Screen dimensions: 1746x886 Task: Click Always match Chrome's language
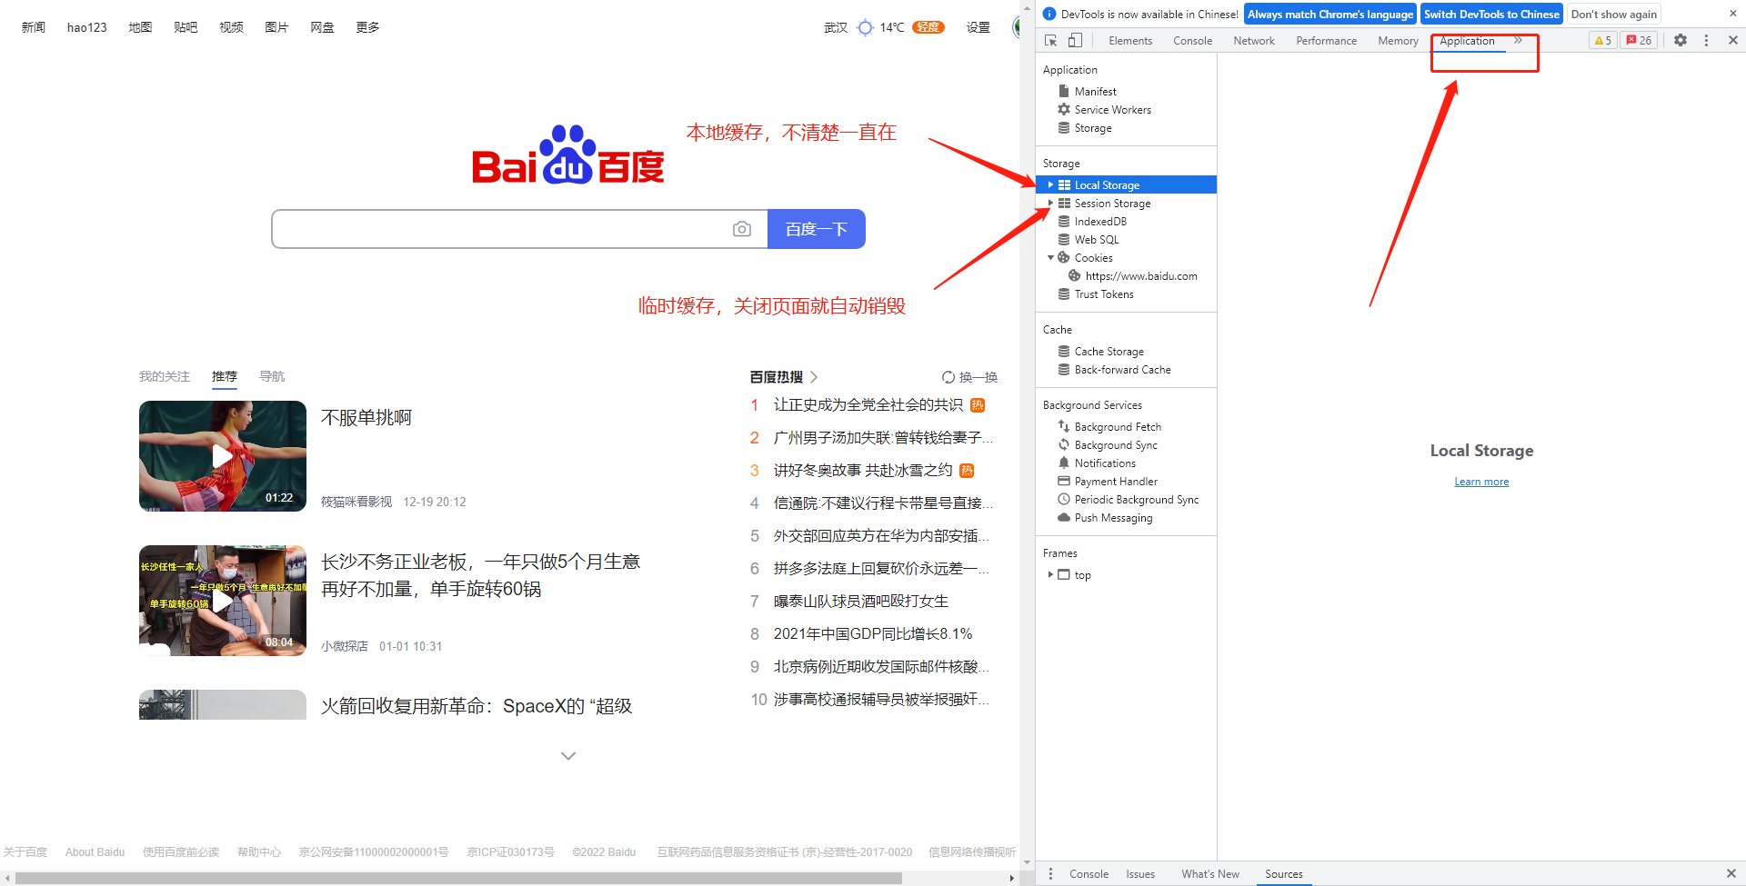pos(1330,14)
